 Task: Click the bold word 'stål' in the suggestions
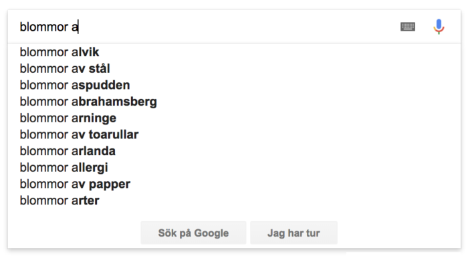pos(100,68)
